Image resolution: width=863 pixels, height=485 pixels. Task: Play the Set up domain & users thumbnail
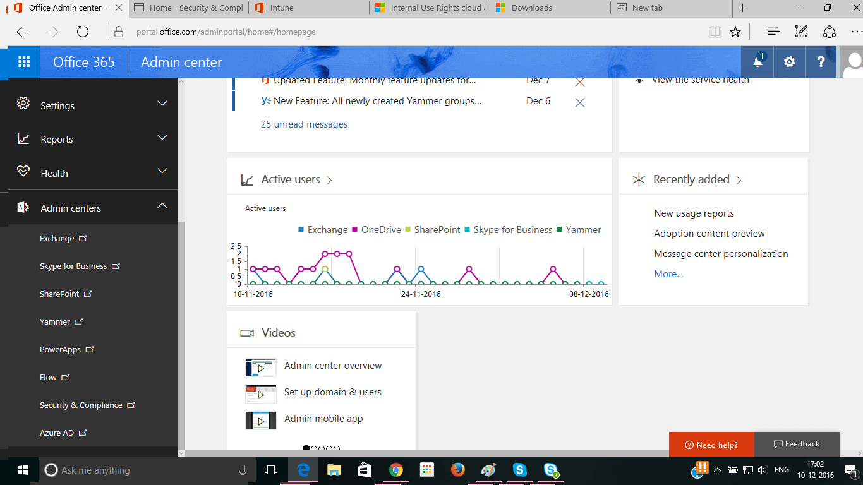point(261,394)
